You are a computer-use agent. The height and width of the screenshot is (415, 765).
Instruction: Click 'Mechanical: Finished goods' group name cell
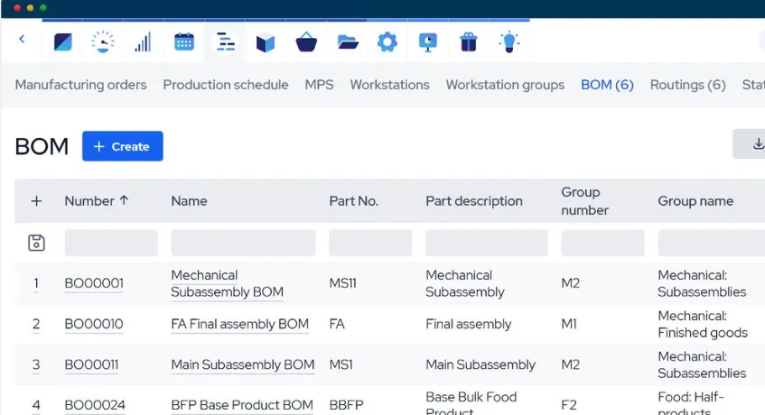[703, 325]
